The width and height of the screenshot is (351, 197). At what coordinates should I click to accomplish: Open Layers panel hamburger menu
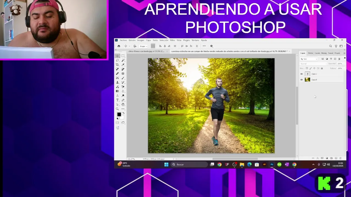tap(344, 53)
